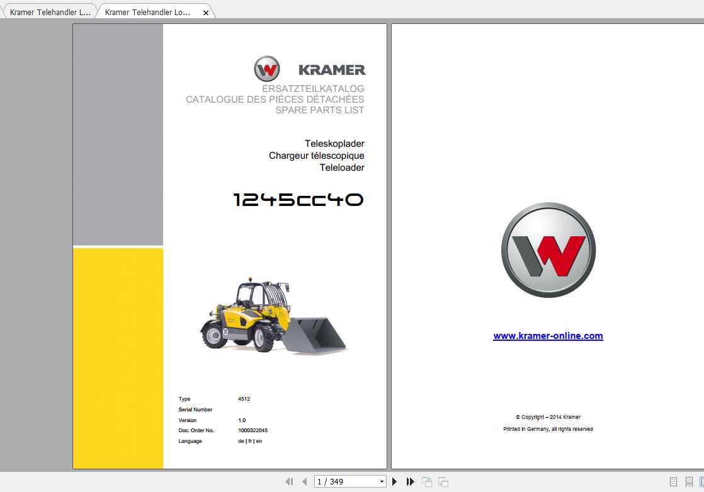
Task: Click the Version value 1.0
Action: [x=242, y=421]
